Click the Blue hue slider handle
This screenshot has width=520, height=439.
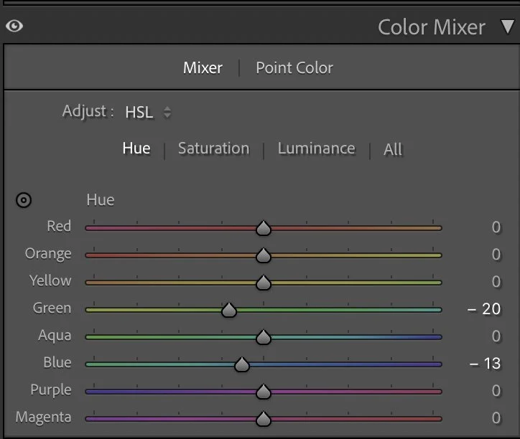click(x=242, y=364)
